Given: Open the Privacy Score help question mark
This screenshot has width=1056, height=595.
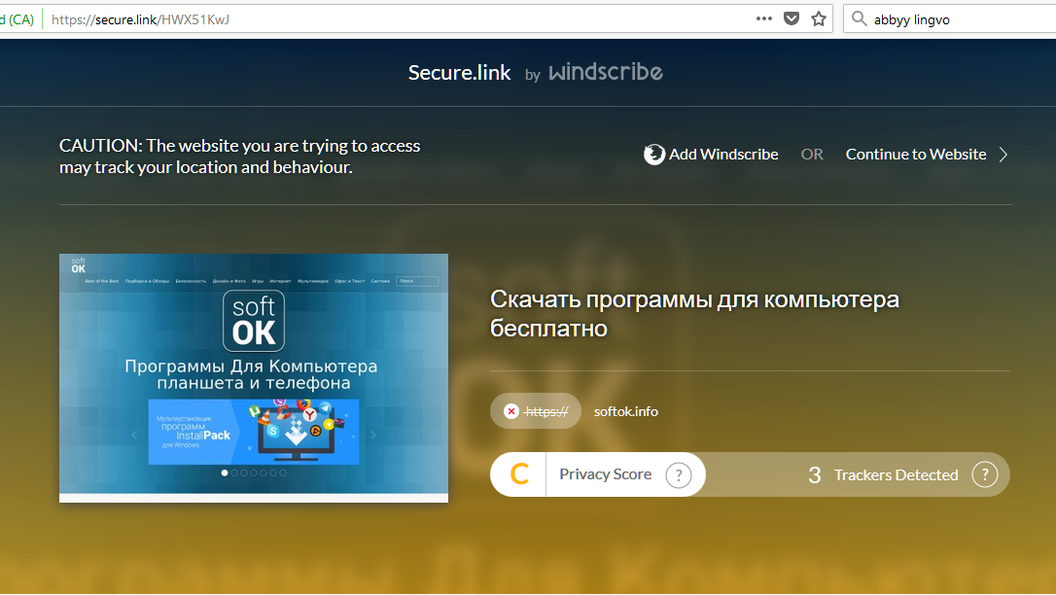Looking at the screenshot, I should 678,475.
